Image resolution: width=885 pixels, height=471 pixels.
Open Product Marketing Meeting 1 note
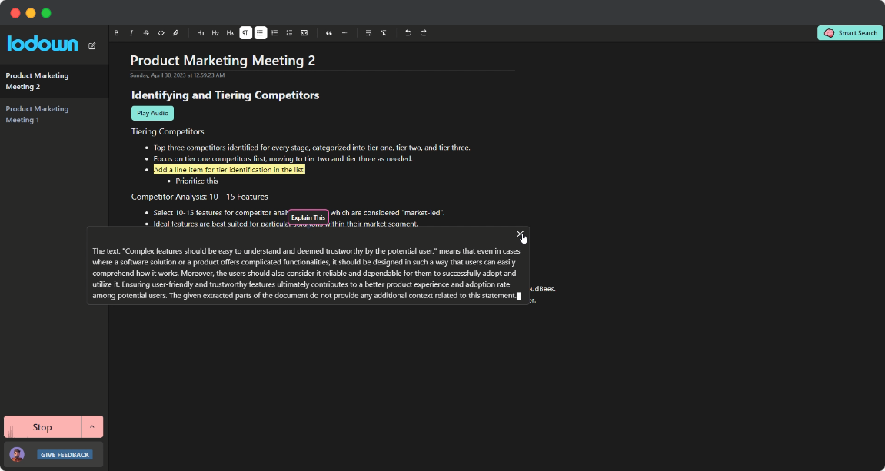pos(37,114)
